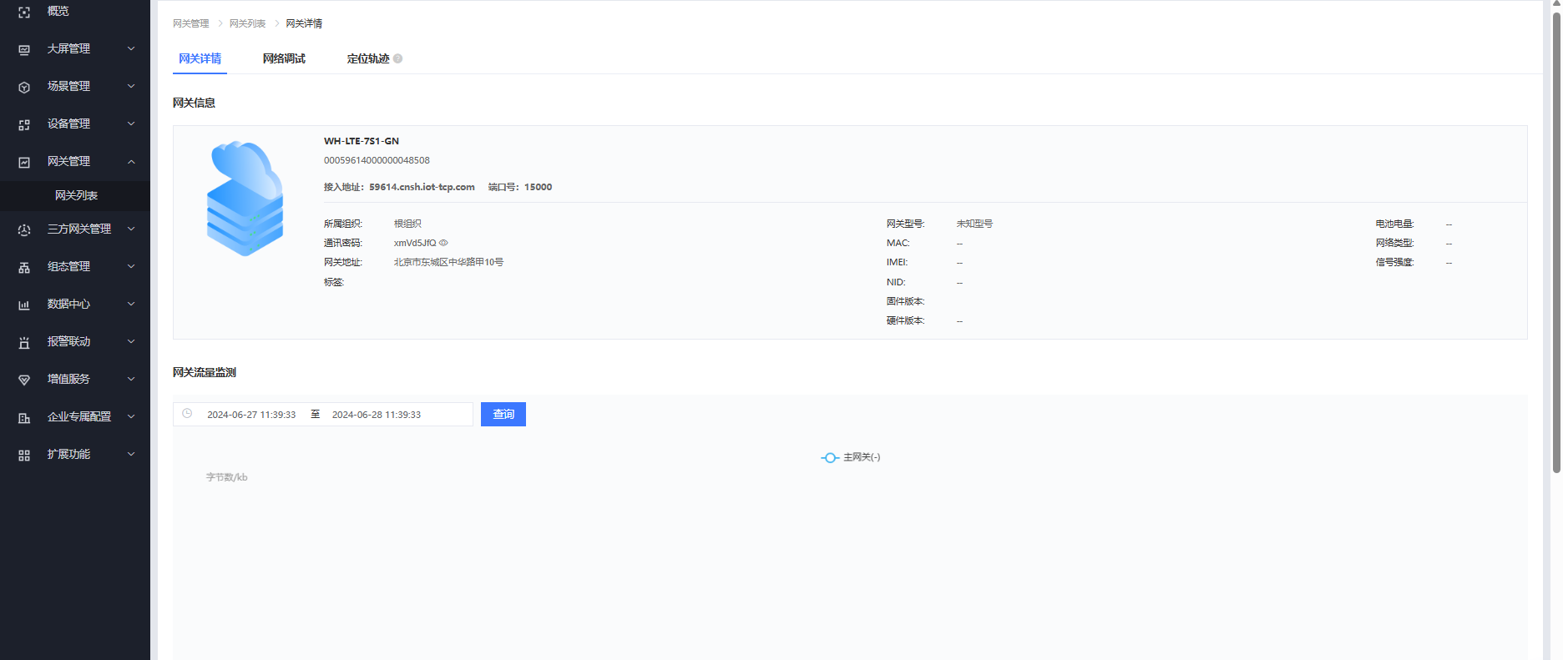Expand the 报警联动 menu chevron
The width and height of the screenshot is (1563, 660).
[131, 341]
